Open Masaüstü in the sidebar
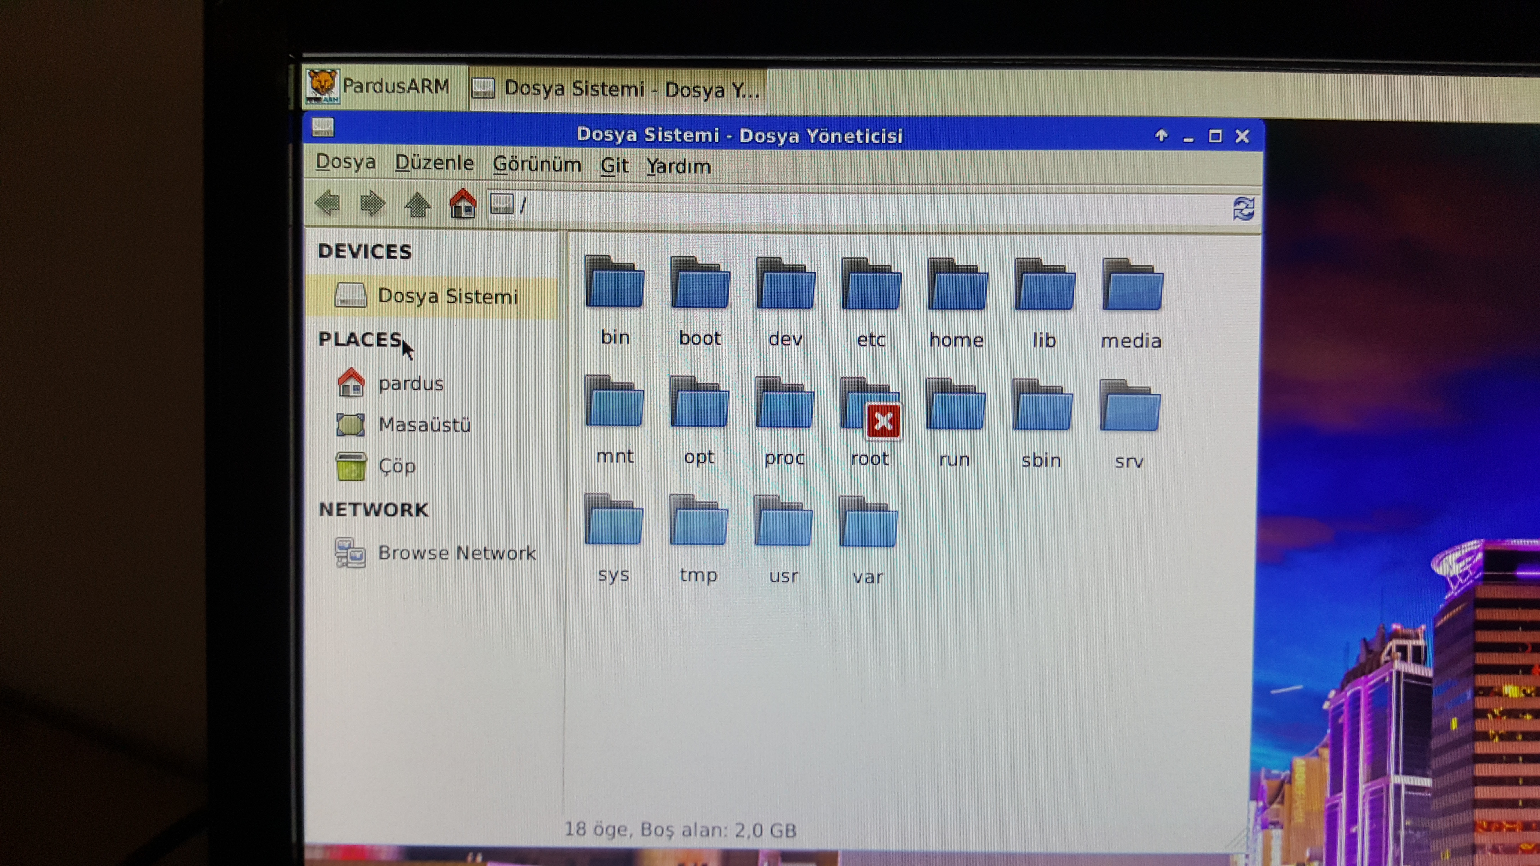The image size is (1540, 866). (404, 425)
